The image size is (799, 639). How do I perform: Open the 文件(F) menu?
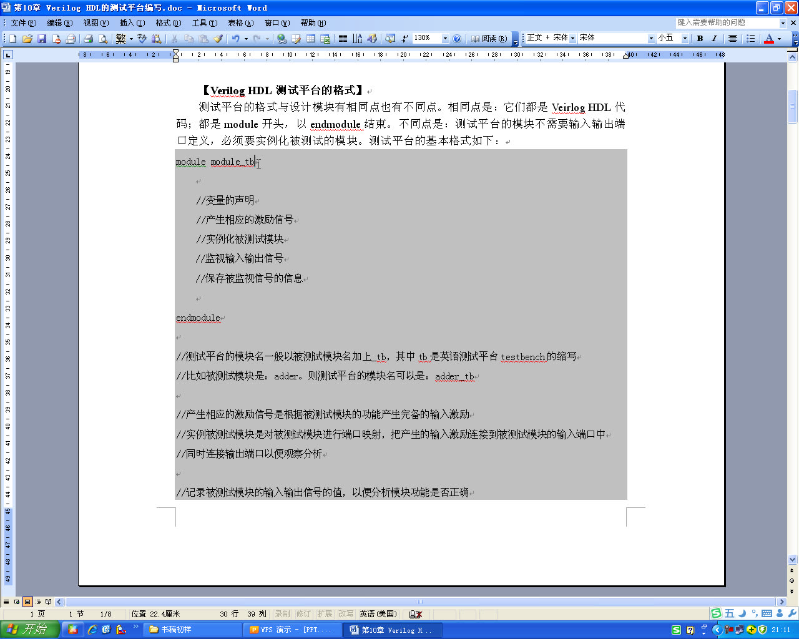pos(24,23)
